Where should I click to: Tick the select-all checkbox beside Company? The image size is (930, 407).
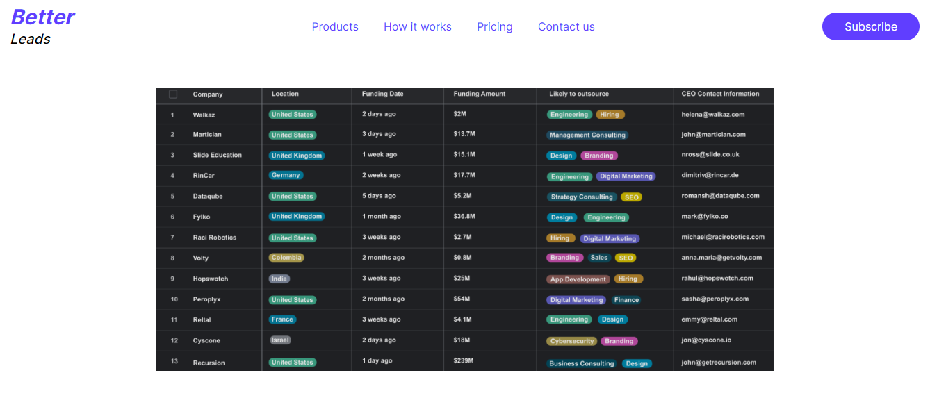click(x=173, y=94)
